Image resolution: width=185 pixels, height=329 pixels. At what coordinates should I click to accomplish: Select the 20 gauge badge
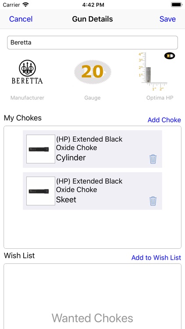[x=92, y=72]
